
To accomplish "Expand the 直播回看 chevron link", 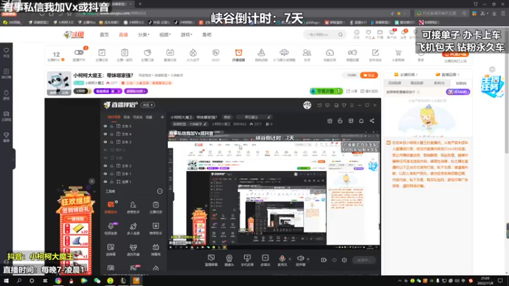I will coord(447,74).
